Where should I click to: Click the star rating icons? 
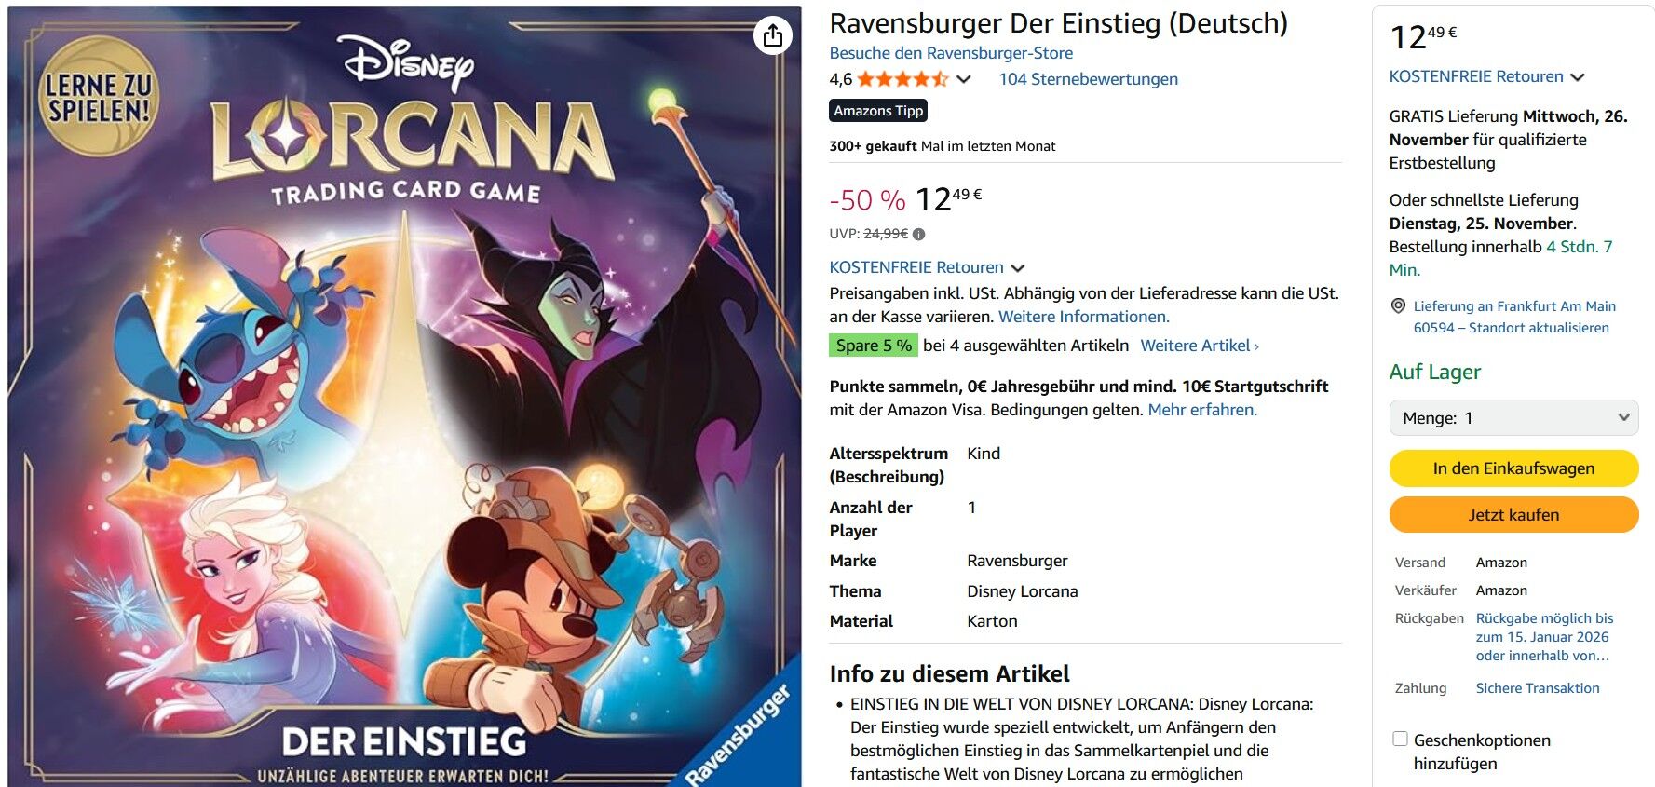click(x=902, y=79)
